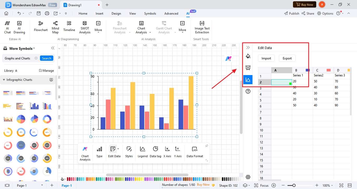The height and width of the screenshot is (189, 357).
Task: Open X Axis settings
Action: point(167,152)
